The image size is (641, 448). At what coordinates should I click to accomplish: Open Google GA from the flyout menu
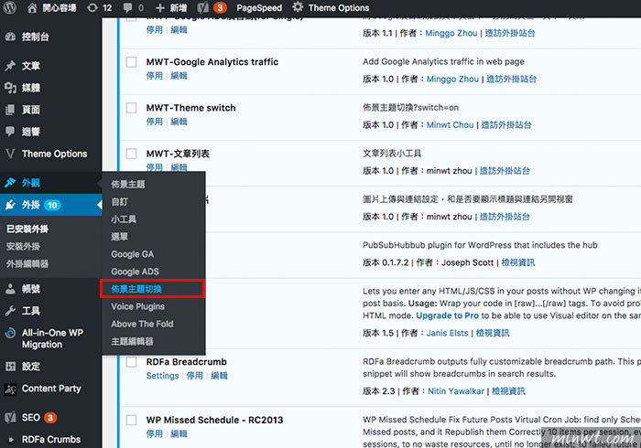click(133, 254)
